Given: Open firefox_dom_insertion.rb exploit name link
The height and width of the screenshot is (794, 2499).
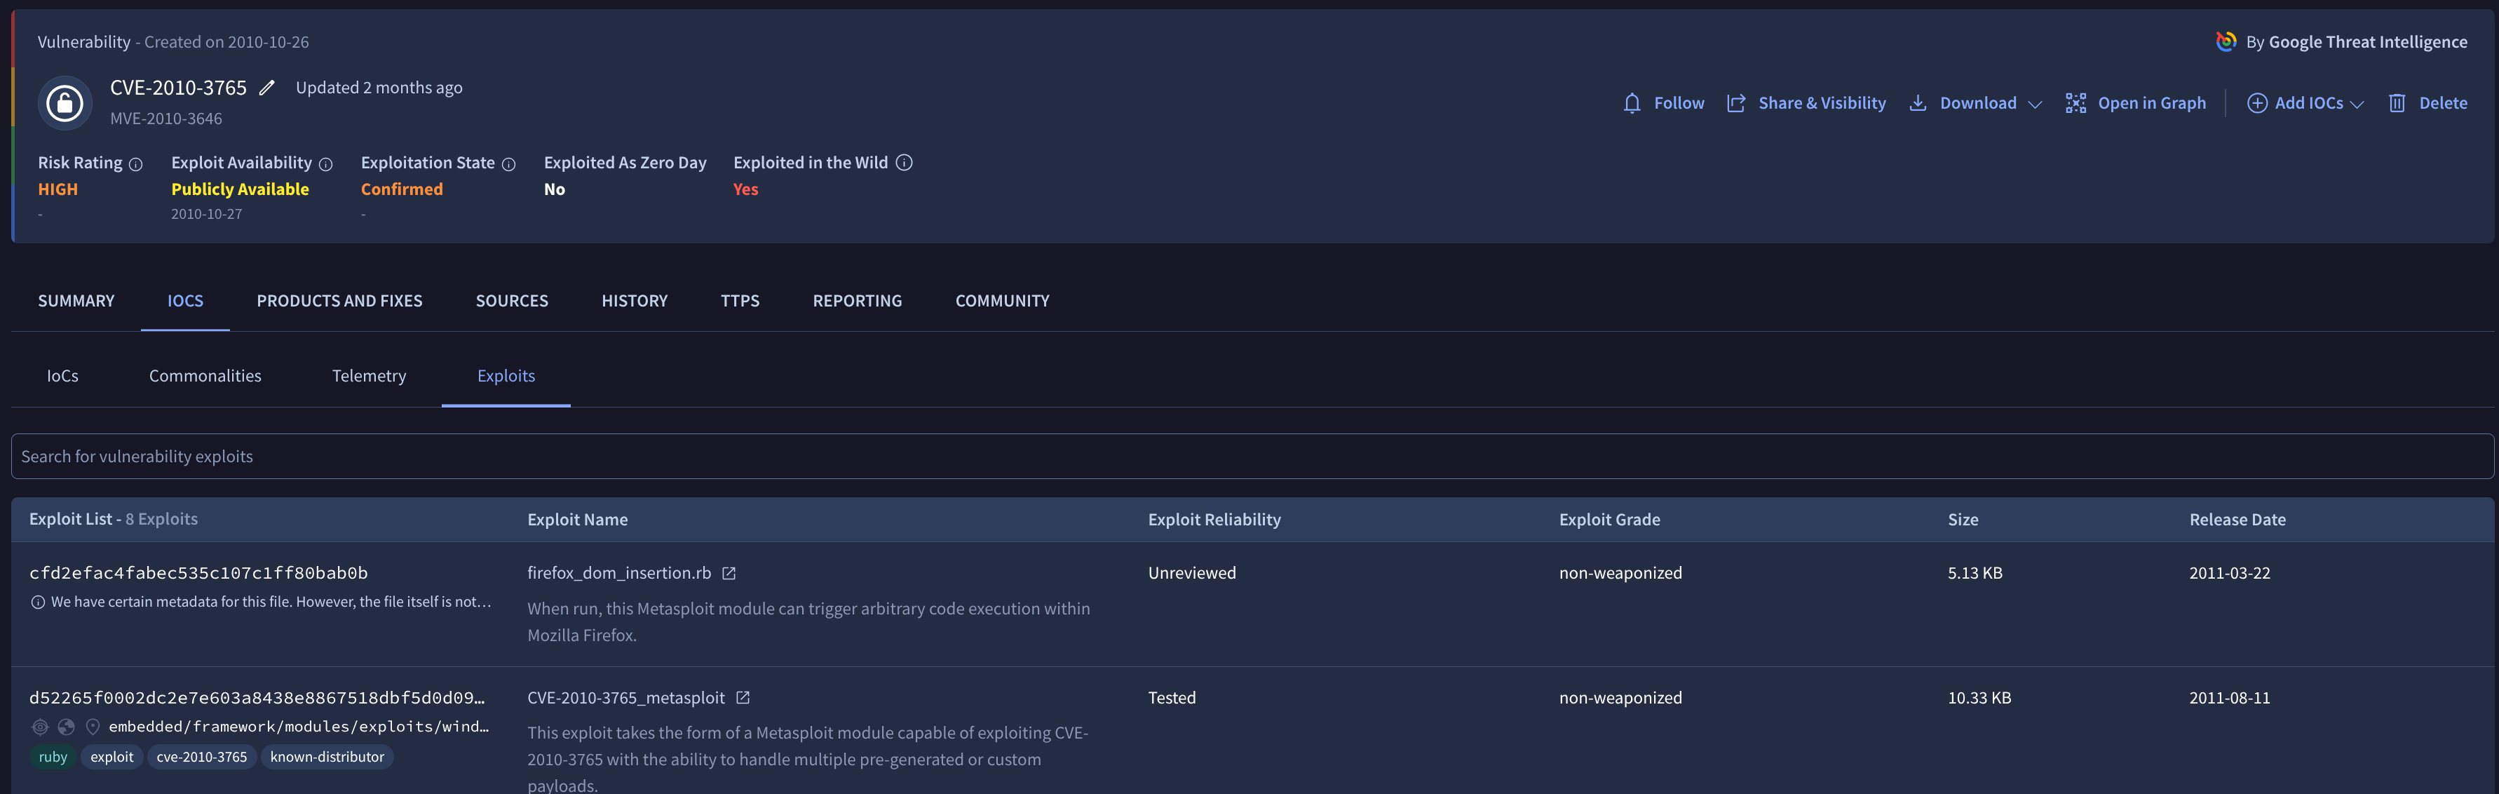Looking at the screenshot, I should tap(619, 572).
